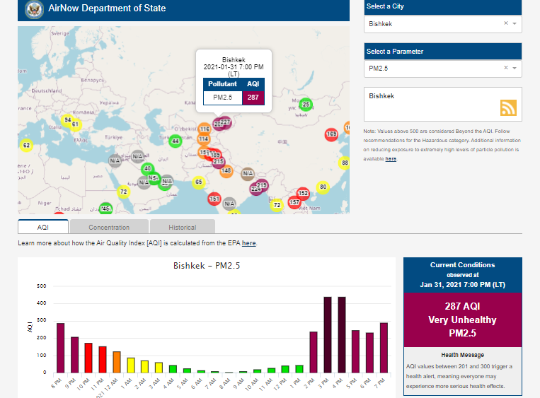Image resolution: width=540 pixels, height=398 pixels.
Task: Open the Historical tab
Action: click(183, 227)
